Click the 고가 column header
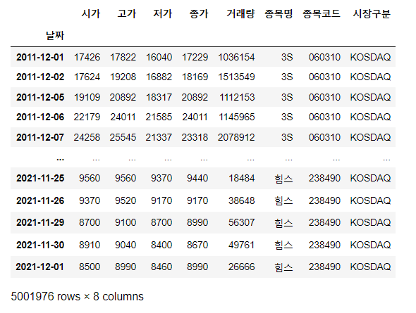Screen dimensions: 416x313 tap(126, 14)
